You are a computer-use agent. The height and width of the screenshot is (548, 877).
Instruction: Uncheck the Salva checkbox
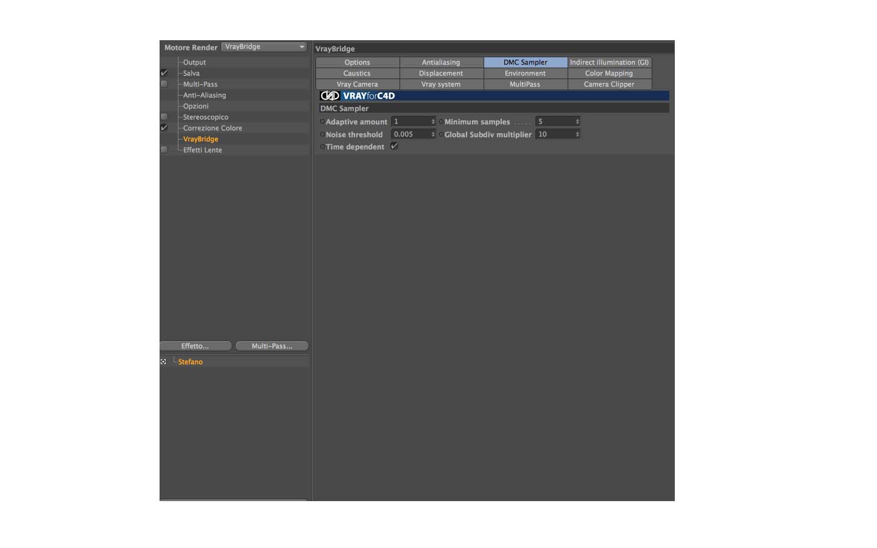coord(164,73)
